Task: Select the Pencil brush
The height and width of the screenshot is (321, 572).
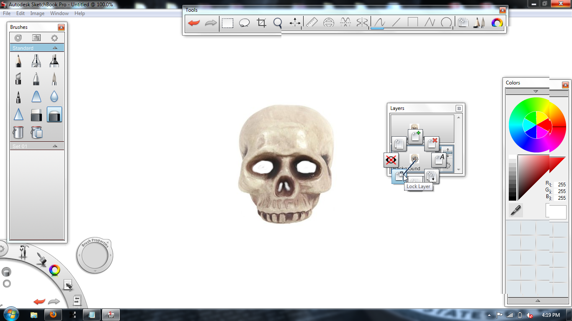Action: [x=18, y=61]
